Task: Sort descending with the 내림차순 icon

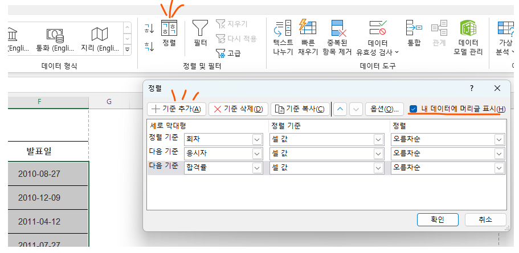Action: (149, 47)
